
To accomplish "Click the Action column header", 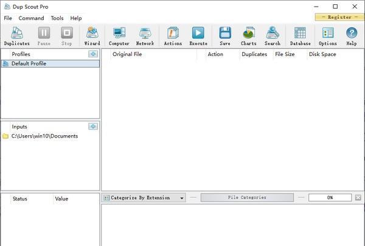I will tap(223, 54).
